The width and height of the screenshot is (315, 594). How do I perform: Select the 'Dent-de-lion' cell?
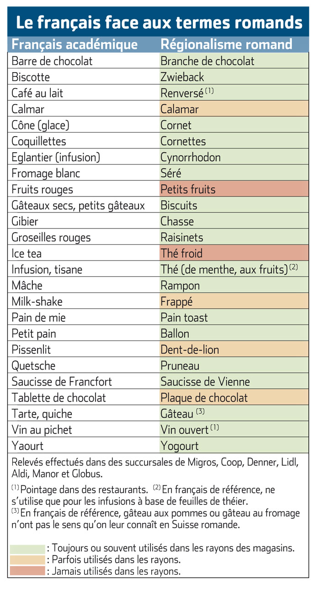click(x=233, y=350)
